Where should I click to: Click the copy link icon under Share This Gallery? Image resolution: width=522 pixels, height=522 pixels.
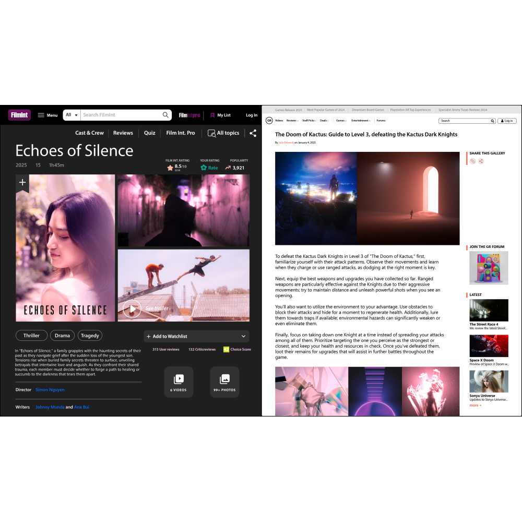coord(473,161)
